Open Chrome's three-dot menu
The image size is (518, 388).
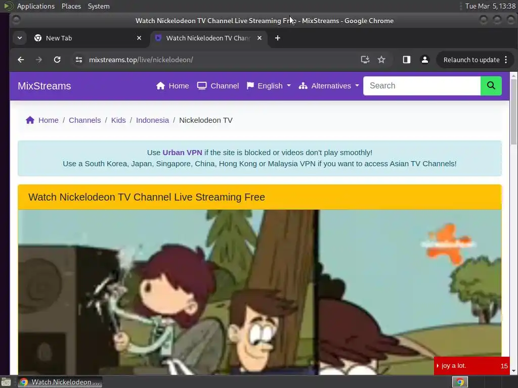click(x=506, y=60)
